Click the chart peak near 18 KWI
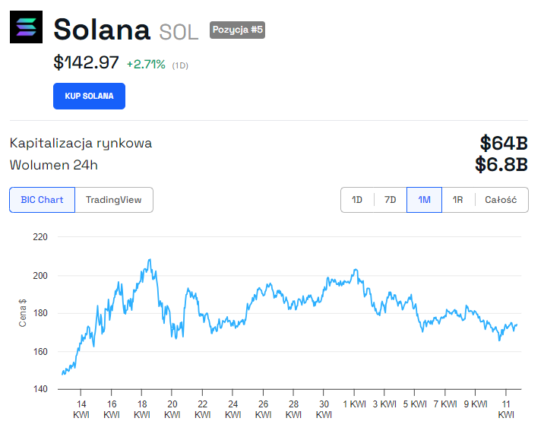 click(150, 260)
